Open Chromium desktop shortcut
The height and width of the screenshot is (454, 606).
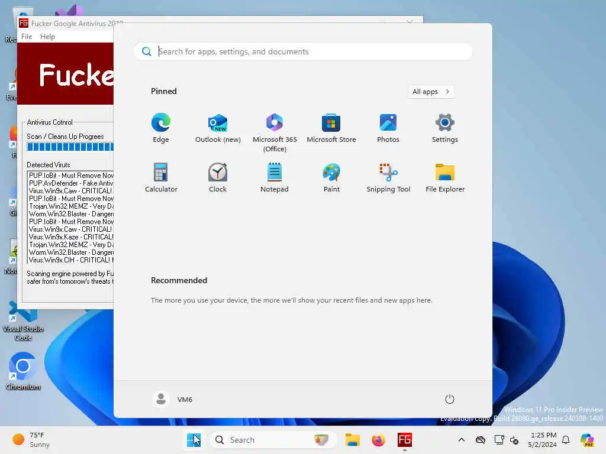23,371
